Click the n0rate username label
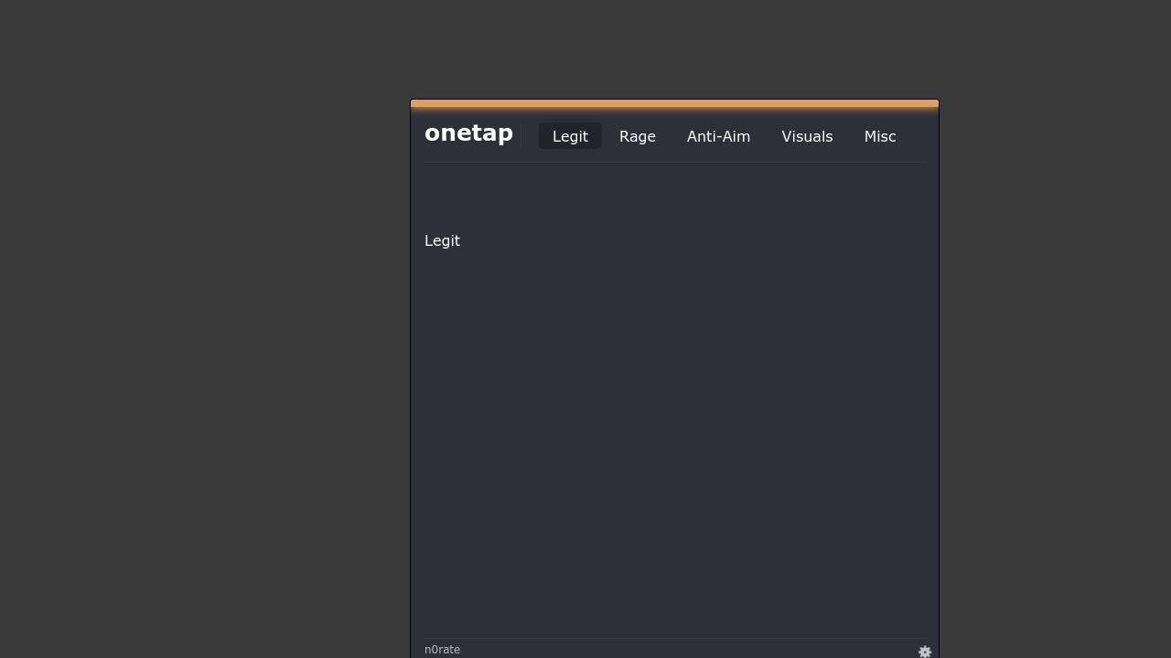Image resolution: width=1171 pixels, height=658 pixels. pyautogui.click(x=442, y=650)
